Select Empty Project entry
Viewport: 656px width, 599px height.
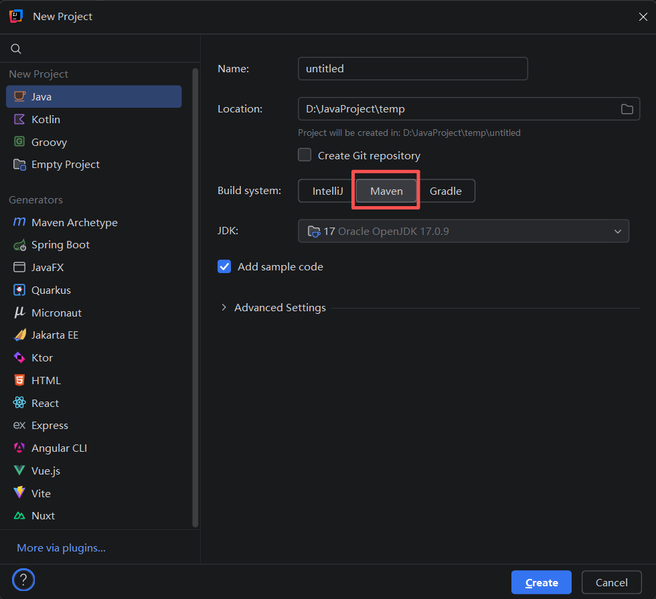pos(94,165)
